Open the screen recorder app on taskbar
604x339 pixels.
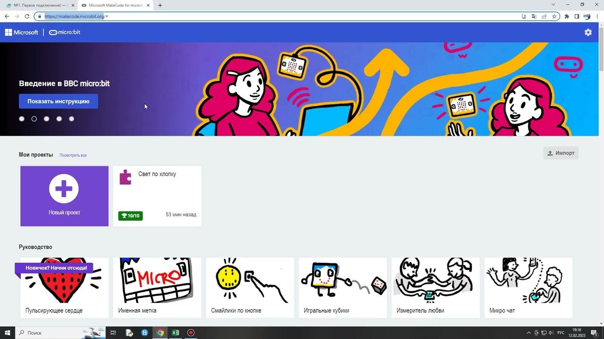[x=191, y=332]
